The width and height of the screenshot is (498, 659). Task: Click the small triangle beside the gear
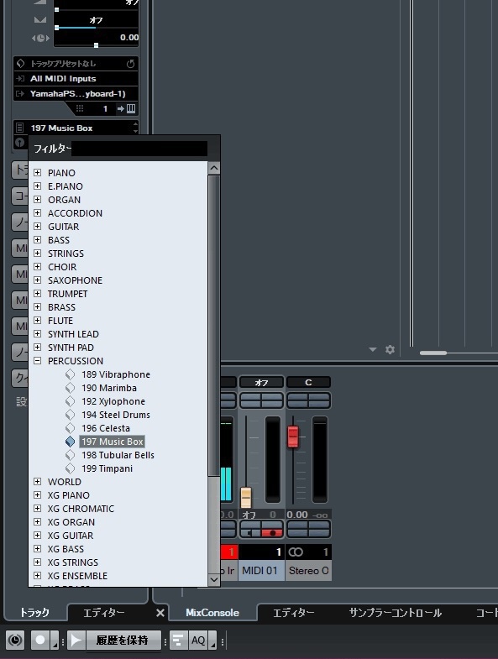click(372, 349)
